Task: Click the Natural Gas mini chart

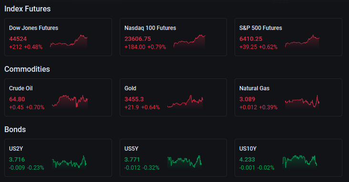Action: pos(302,102)
